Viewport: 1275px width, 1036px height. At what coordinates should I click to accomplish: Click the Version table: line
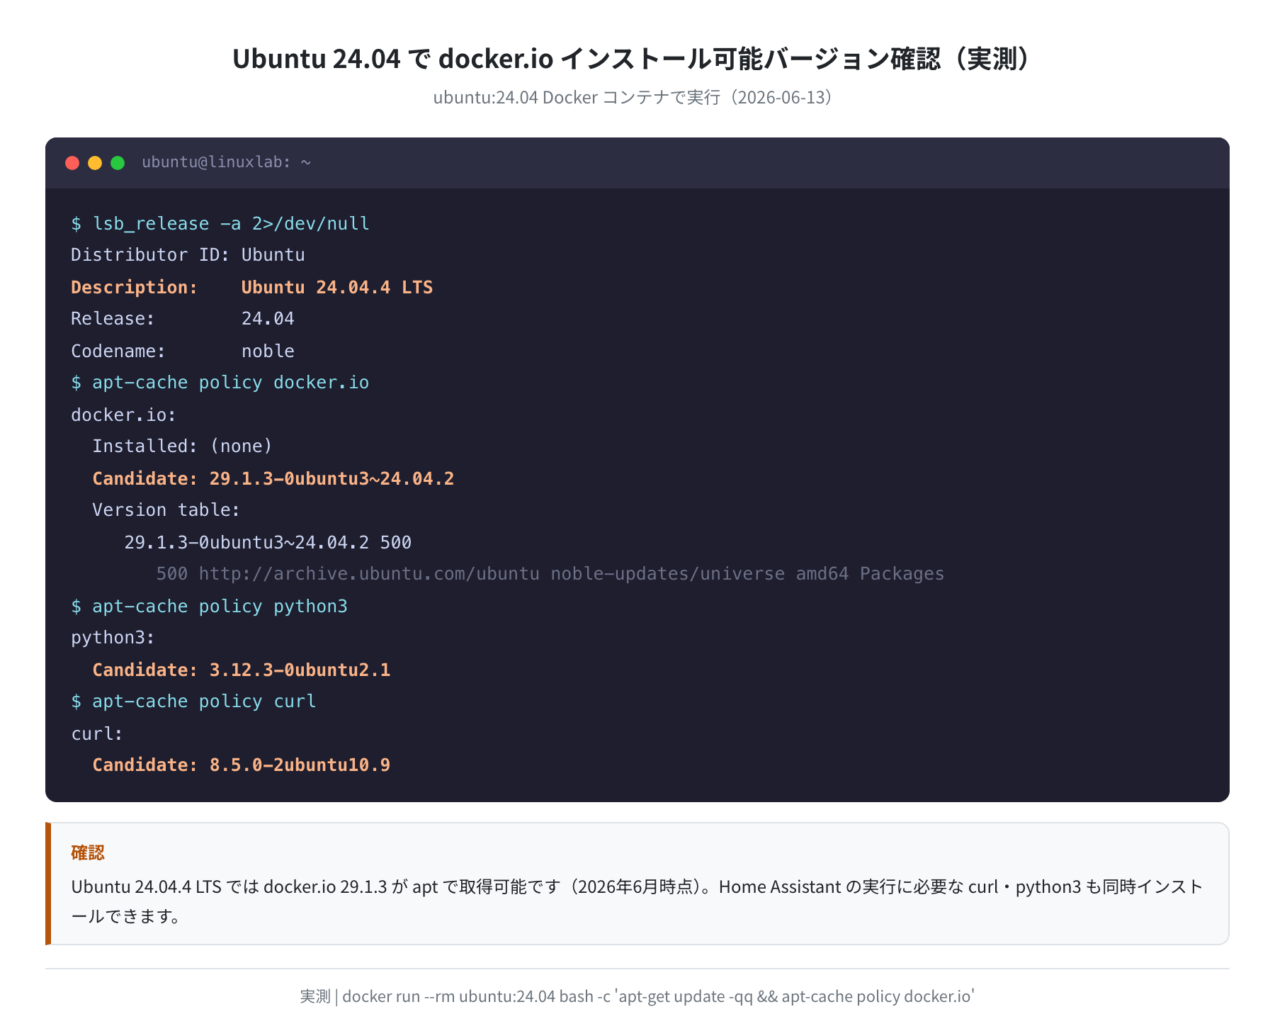[x=166, y=510]
